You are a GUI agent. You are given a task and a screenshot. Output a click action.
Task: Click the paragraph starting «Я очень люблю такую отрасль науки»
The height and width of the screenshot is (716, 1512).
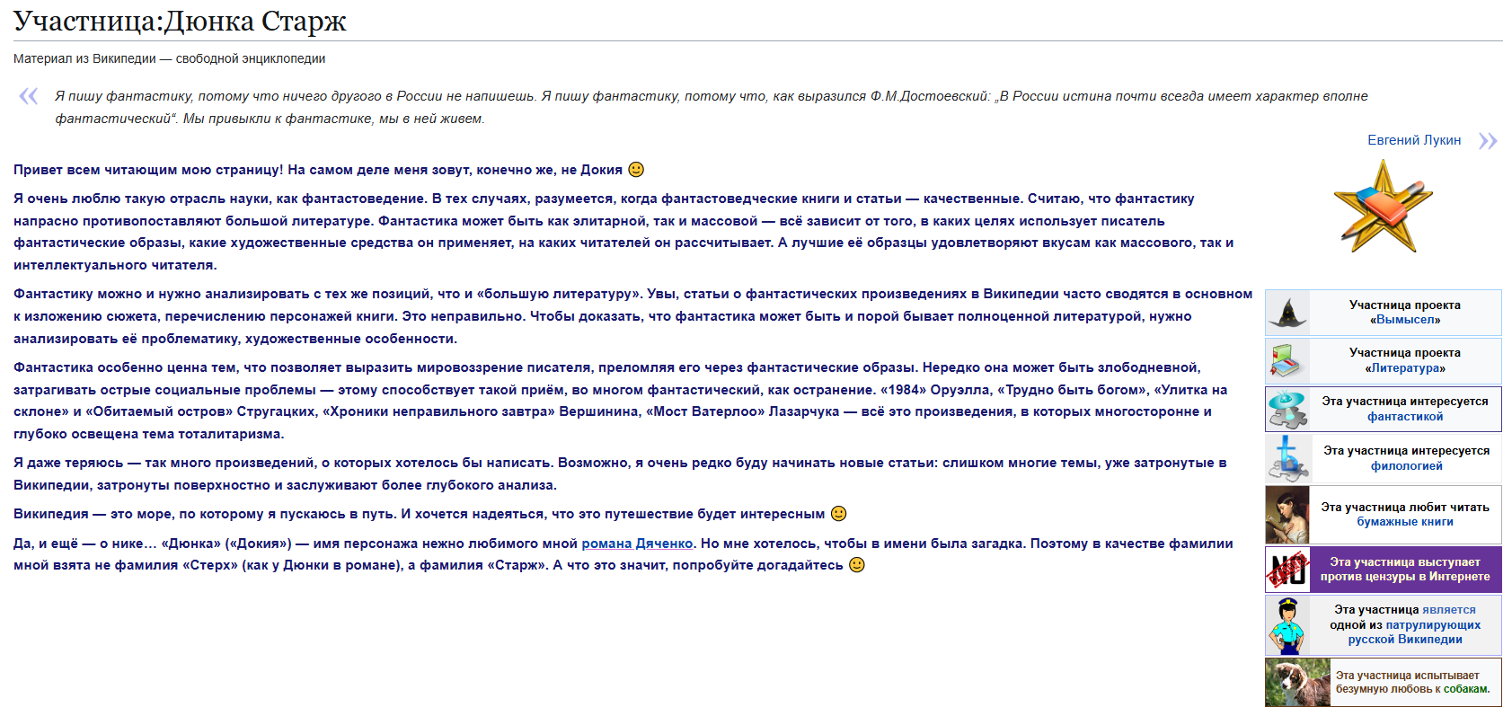623,232
